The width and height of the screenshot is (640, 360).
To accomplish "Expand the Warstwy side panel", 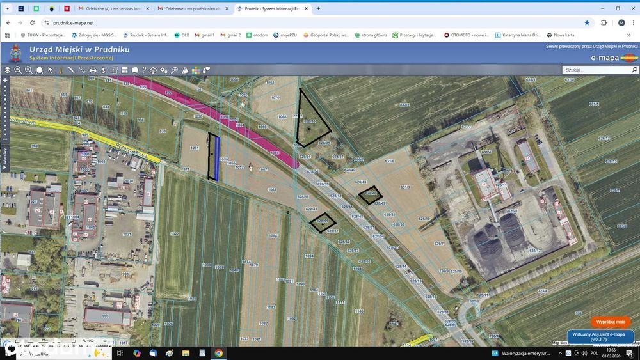I will tap(5, 159).
